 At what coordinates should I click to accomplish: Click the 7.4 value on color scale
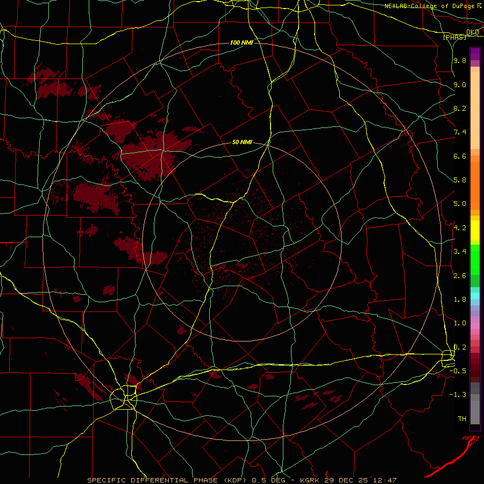(460, 132)
